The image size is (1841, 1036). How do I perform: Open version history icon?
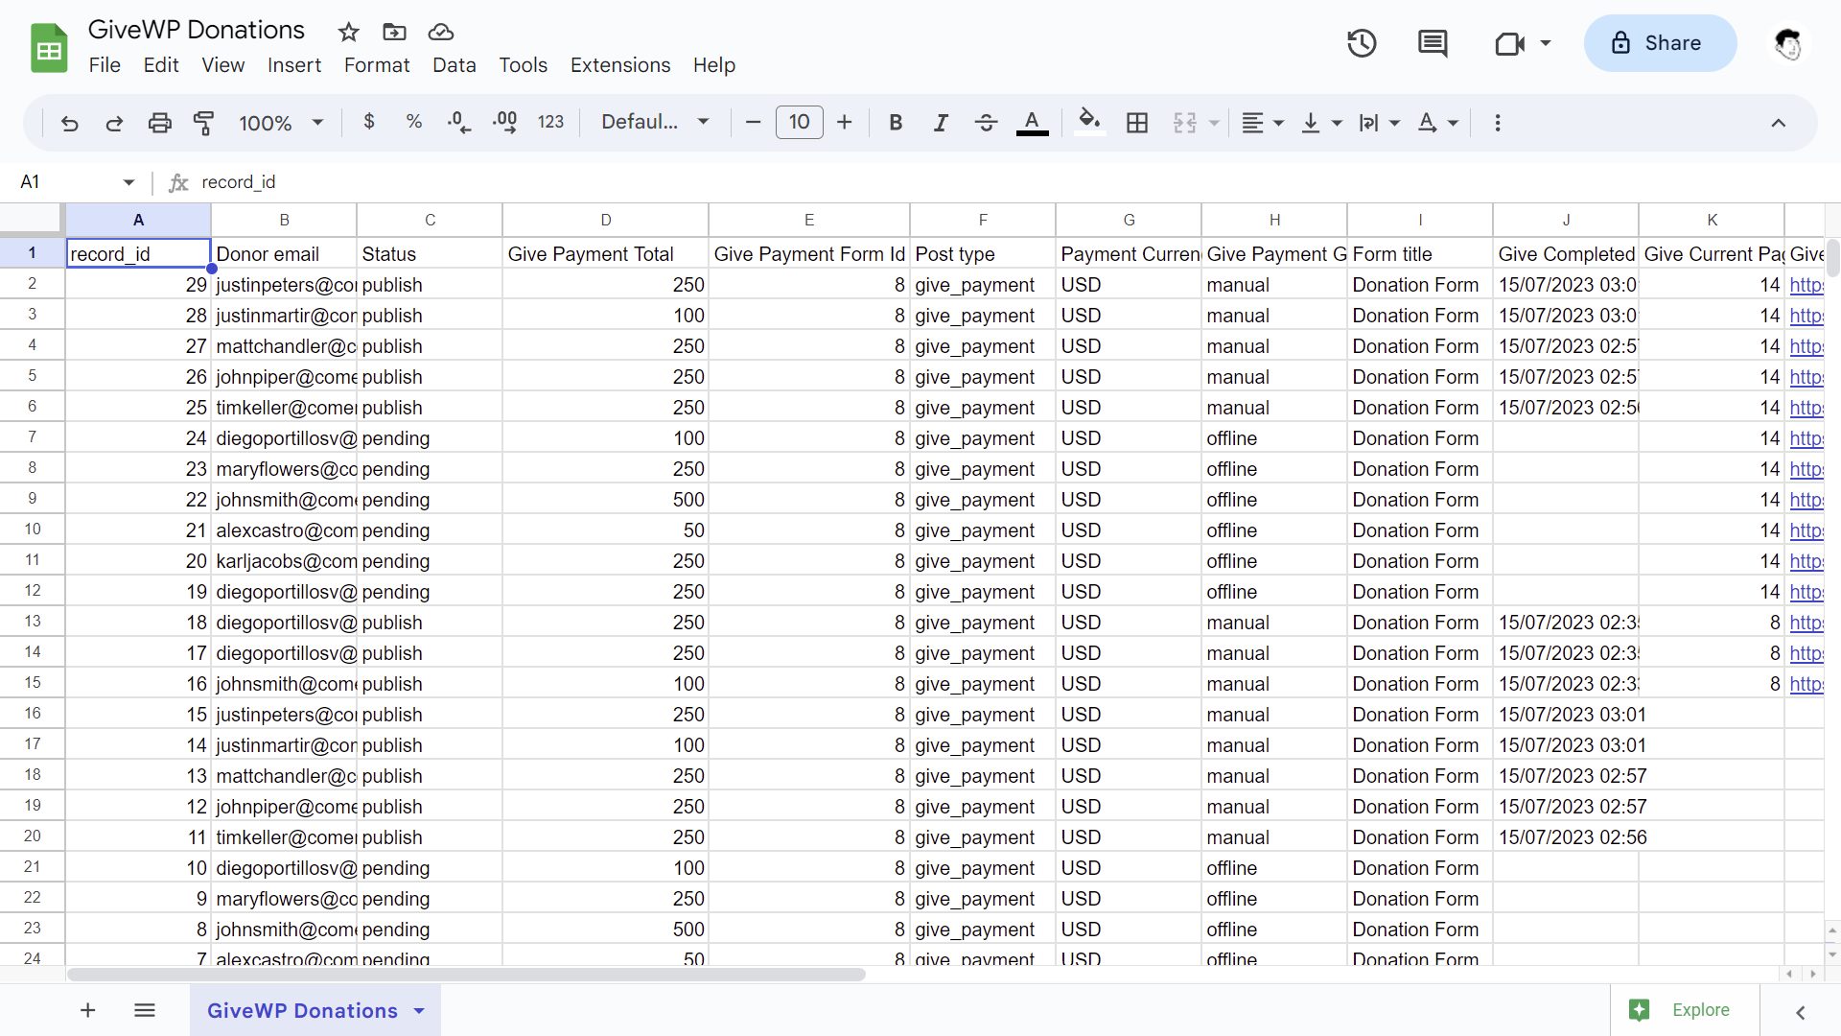point(1361,43)
